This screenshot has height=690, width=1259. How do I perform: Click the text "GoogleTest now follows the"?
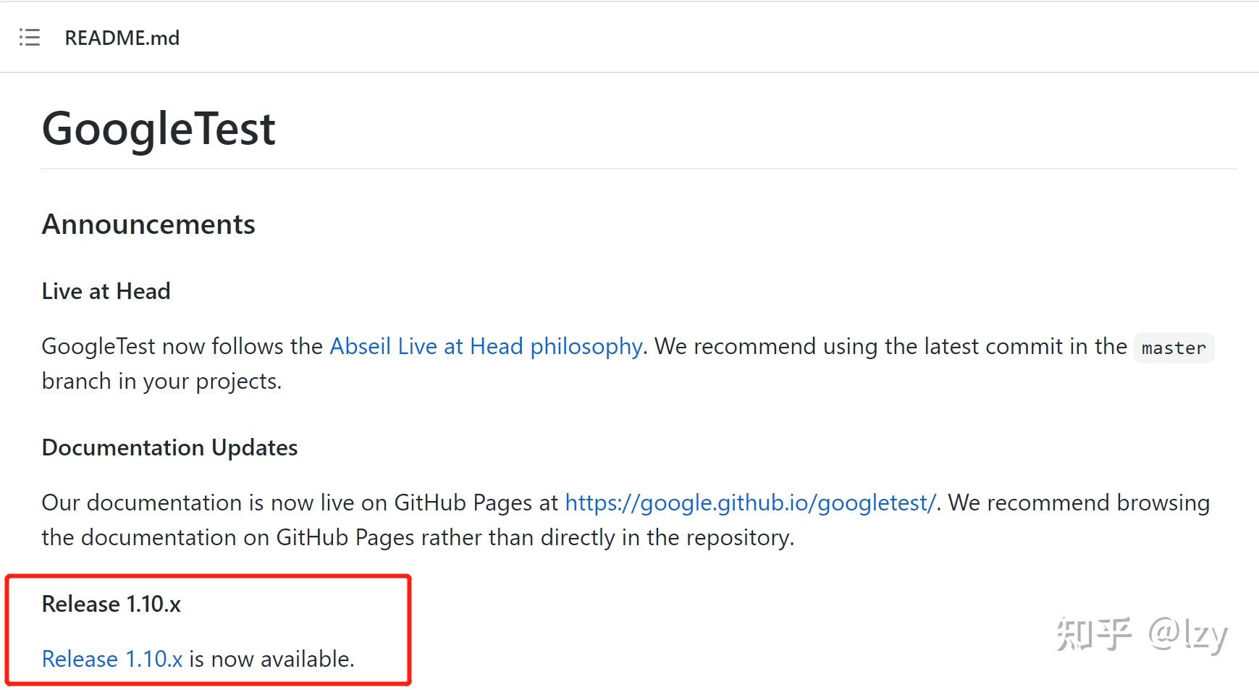(x=182, y=346)
